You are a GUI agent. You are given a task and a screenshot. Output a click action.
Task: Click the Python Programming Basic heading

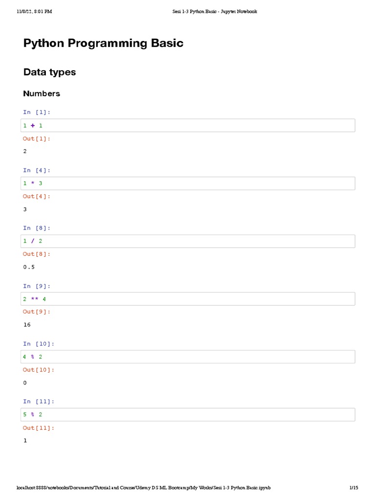pos(104,43)
